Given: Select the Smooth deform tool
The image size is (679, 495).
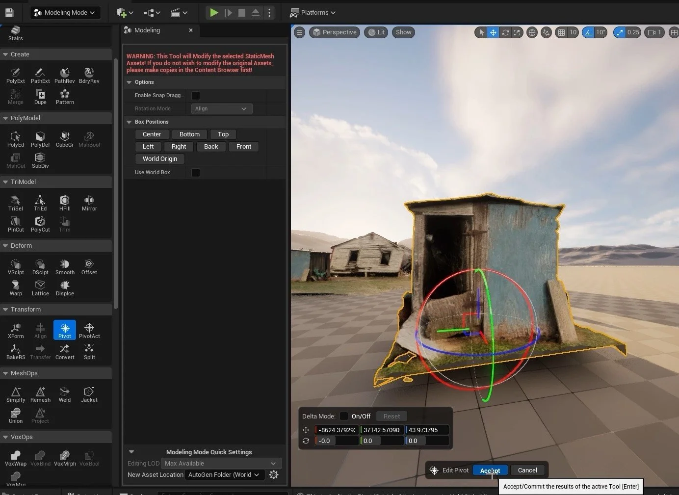Looking at the screenshot, I should [64, 266].
